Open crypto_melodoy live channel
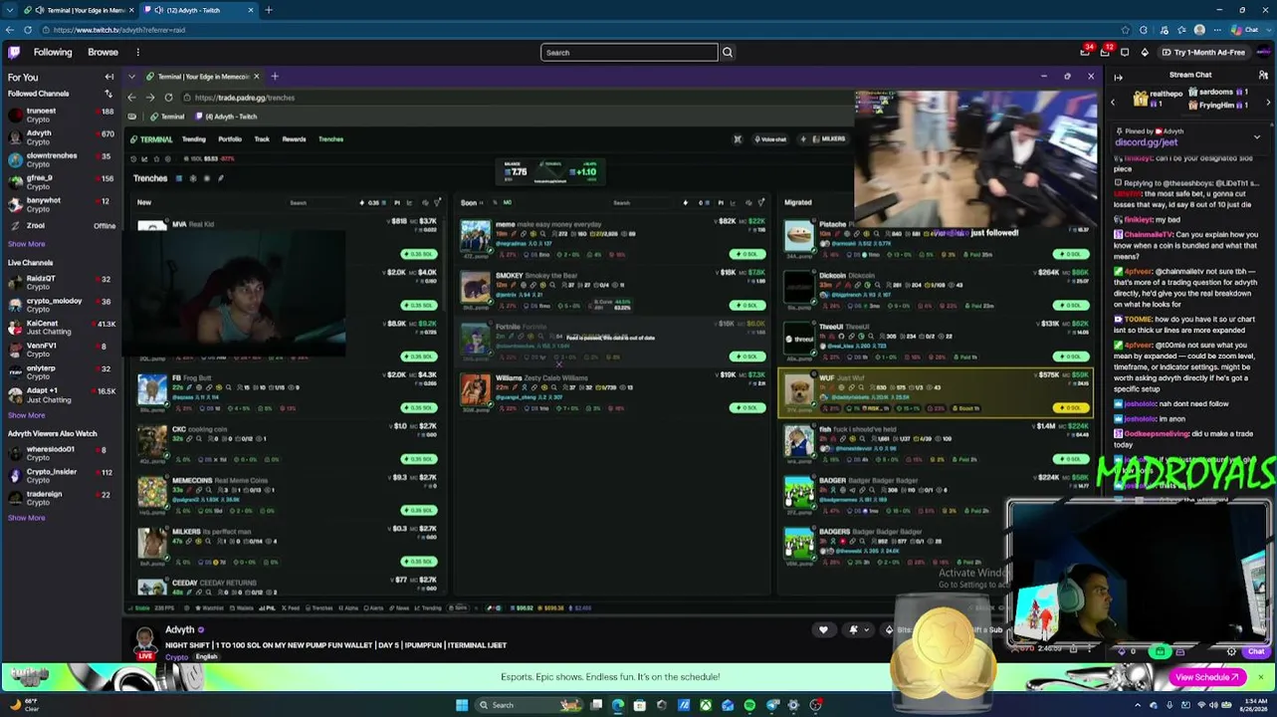Image resolution: width=1277 pixels, height=717 pixels. click(60, 305)
